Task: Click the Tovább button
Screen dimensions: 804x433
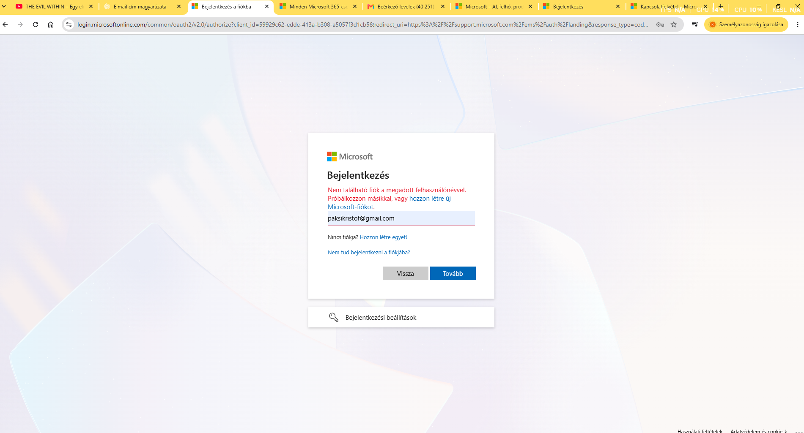Action: 453,273
